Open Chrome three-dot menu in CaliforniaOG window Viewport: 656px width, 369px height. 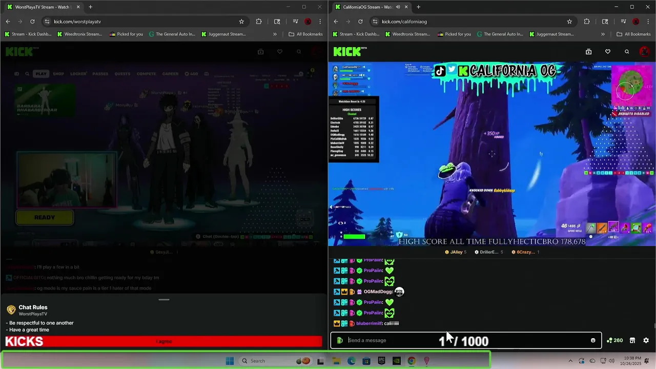pos(648,22)
